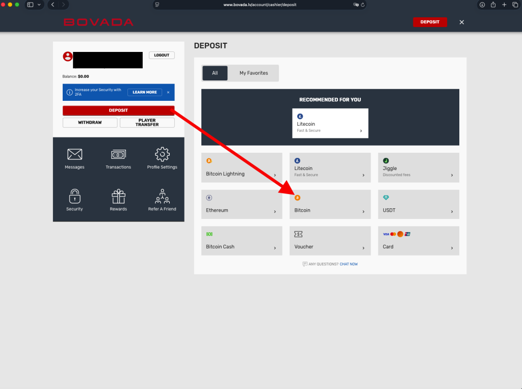Open the Security padlock icon
This screenshot has height=389, width=522.
click(x=74, y=196)
